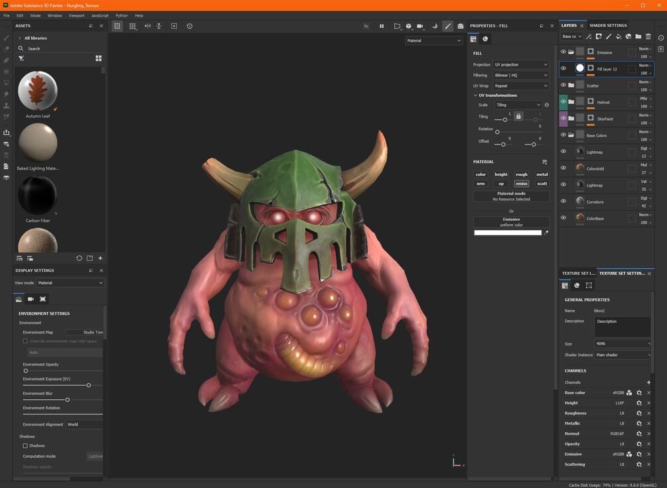The height and width of the screenshot is (488, 667).
Task: Enable the Shadows checkbox
Action: click(x=25, y=446)
